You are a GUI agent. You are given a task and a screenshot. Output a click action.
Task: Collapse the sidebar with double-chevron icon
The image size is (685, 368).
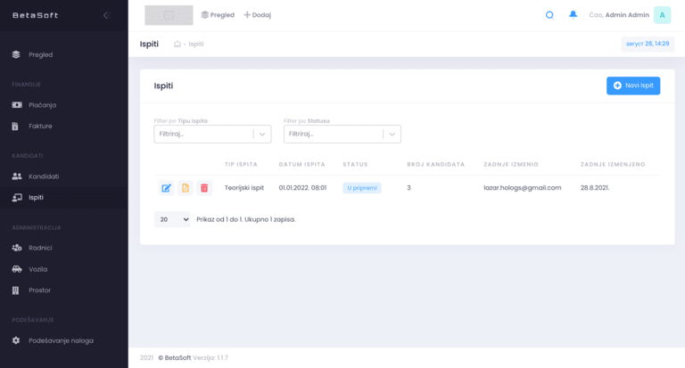tap(107, 15)
